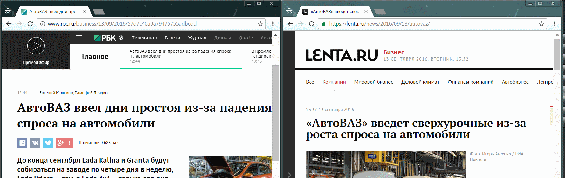Open the RBC hamburger menu
The width and height of the screenshot is (565, 178).
pyautogui.click(x=79, y=38)
